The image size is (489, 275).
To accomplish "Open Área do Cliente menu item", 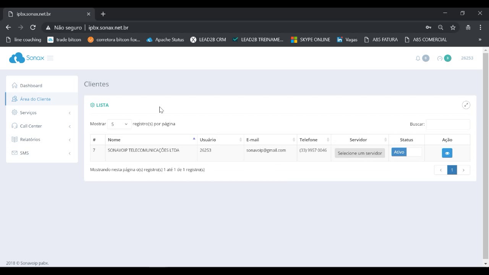I will pyautogui.click(x=42, y=99).
